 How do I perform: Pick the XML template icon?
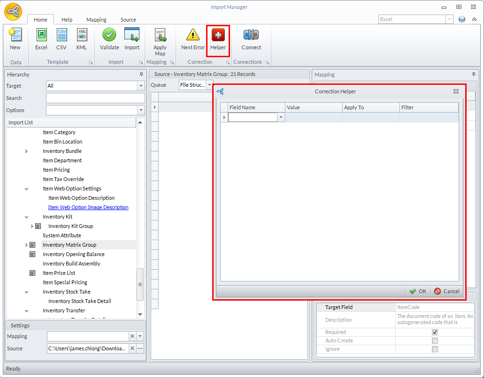coord(82,39)
